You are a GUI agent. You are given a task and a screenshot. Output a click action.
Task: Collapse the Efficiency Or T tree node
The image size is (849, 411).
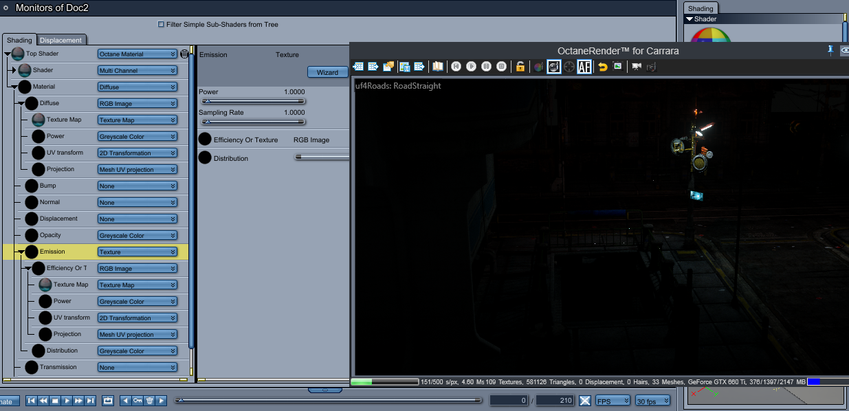tap(28, 269)
